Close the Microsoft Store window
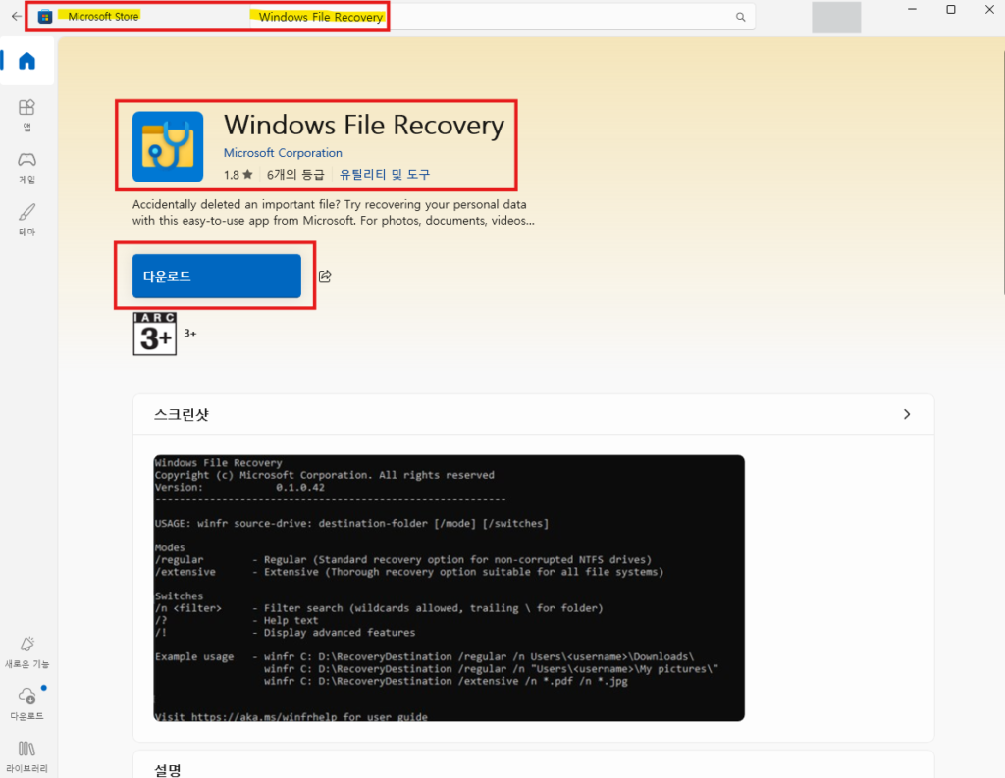Viewport: 1005px width, 778px height. pyautogui.click(x=989, y=10)
